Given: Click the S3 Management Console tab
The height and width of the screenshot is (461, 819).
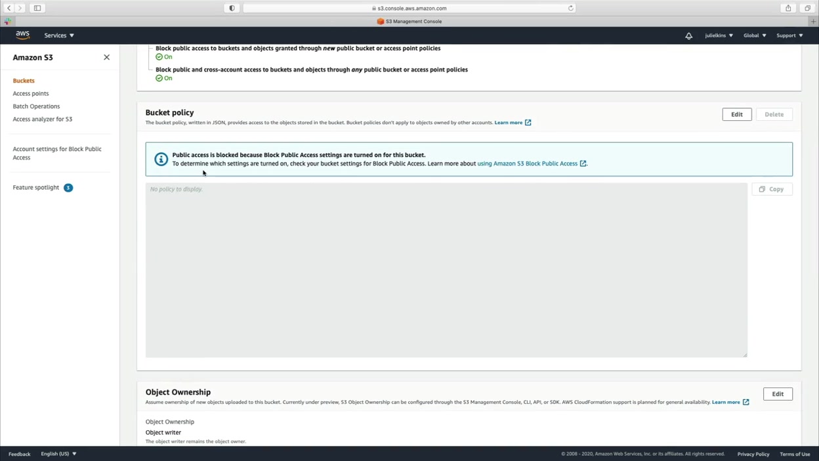Looking at the screenshot, I should click(409, 21).
